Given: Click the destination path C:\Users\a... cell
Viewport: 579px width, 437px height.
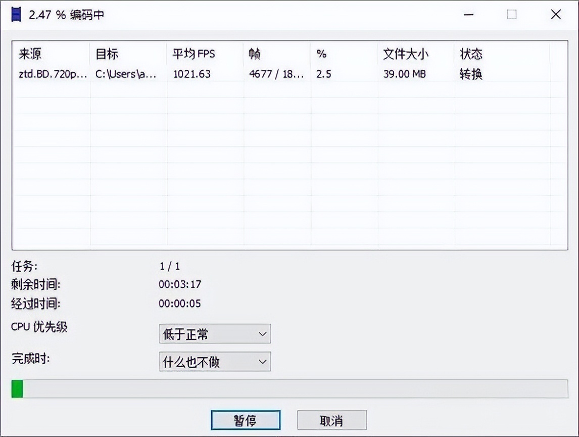Looking at the screenshot, I should point(126,74).
